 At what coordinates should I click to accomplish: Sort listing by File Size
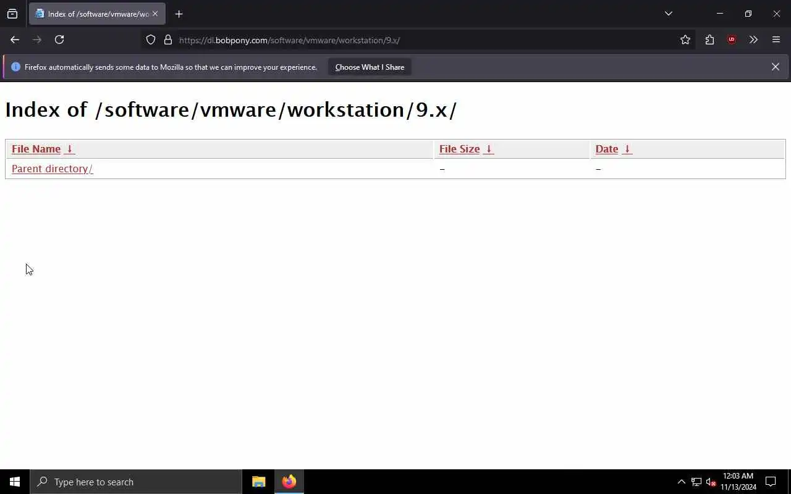[x=459, y=149]
